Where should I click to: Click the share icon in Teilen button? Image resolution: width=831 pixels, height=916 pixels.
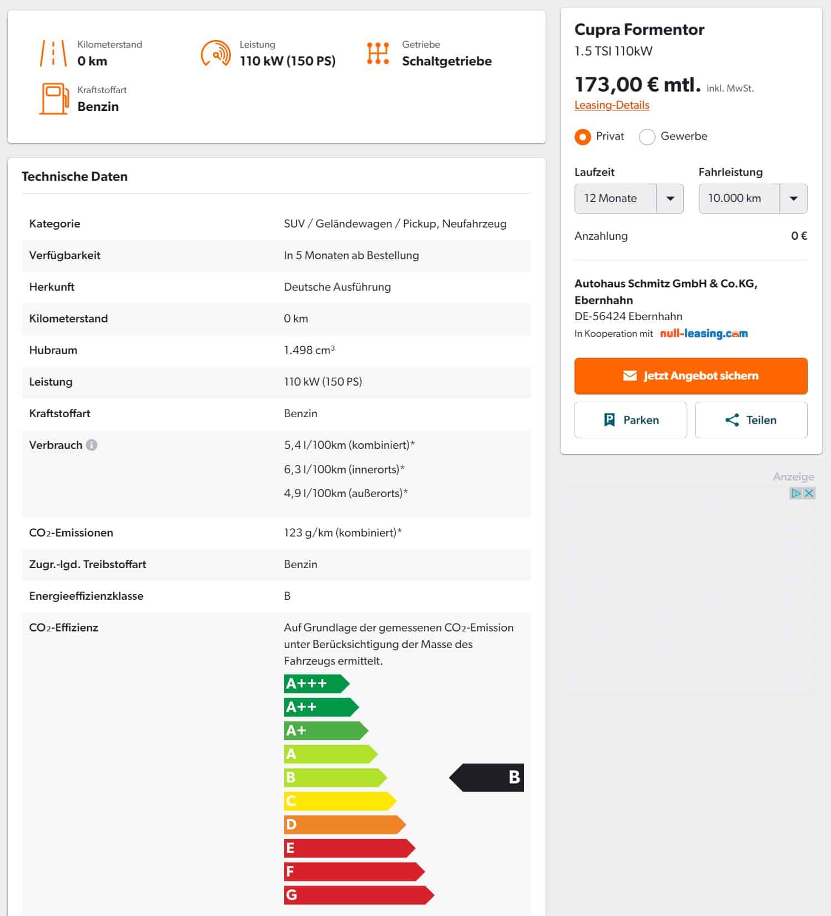(732, 420)
